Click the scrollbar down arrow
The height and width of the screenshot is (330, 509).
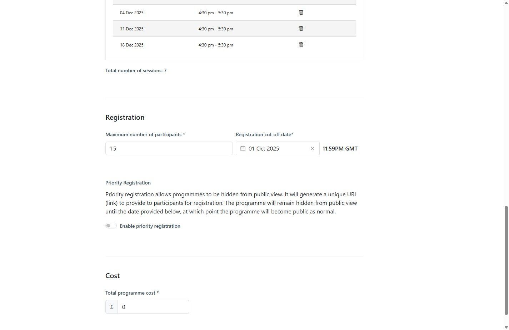click(506, 327)
